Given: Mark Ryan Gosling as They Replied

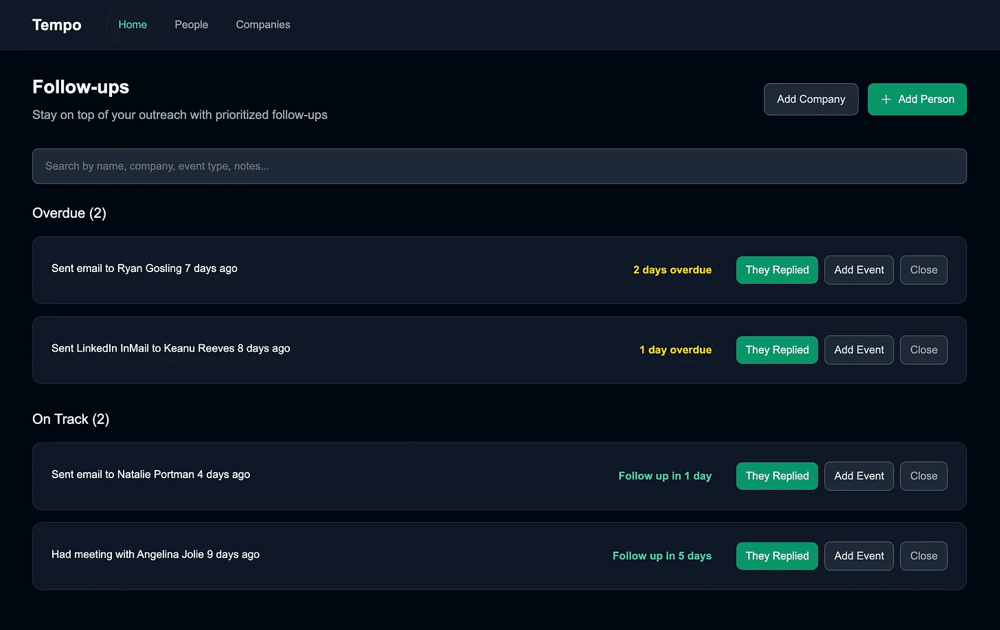Looking at the screenshot, I should (777, 270).
